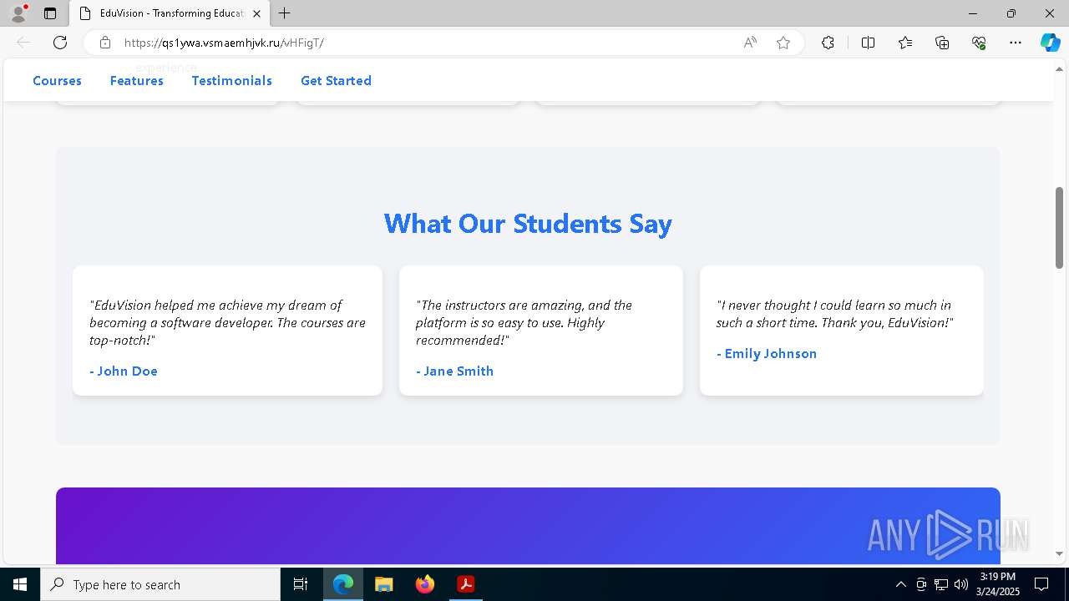The width and height of the screenshot is (1069, 601).
Task: Go to the Features nav link
Action: 137,81
